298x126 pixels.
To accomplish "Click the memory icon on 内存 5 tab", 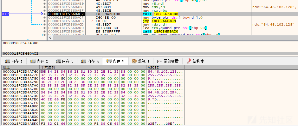I will (109, 61).
